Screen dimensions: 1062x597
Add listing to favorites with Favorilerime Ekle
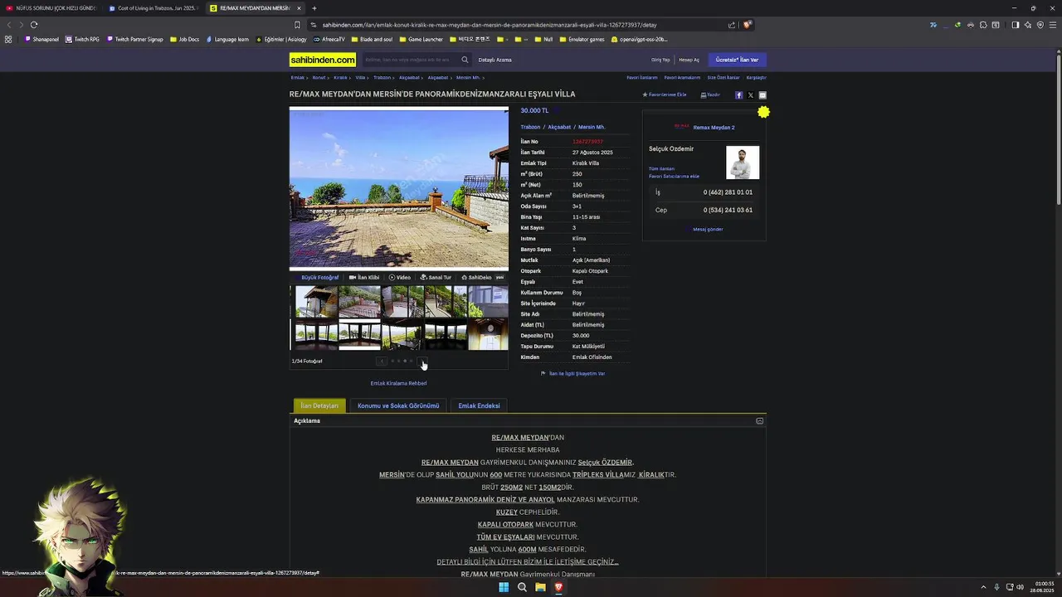[x=665, y=95]
